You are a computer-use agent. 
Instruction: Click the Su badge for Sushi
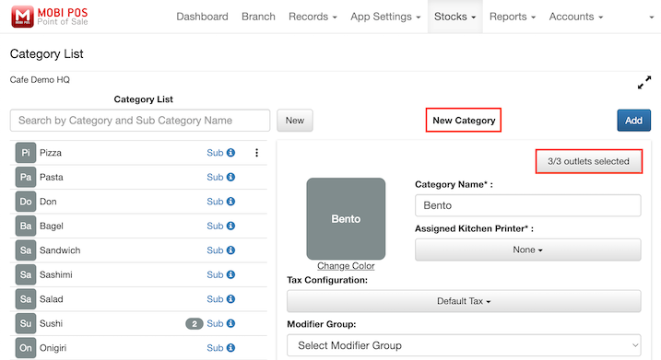point(26,324)
